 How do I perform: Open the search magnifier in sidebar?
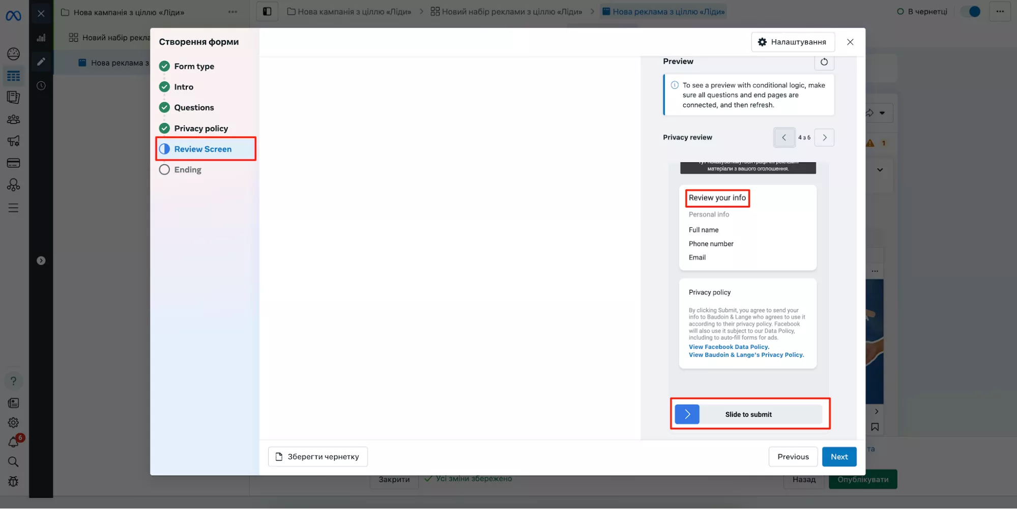tap(13, 462)
